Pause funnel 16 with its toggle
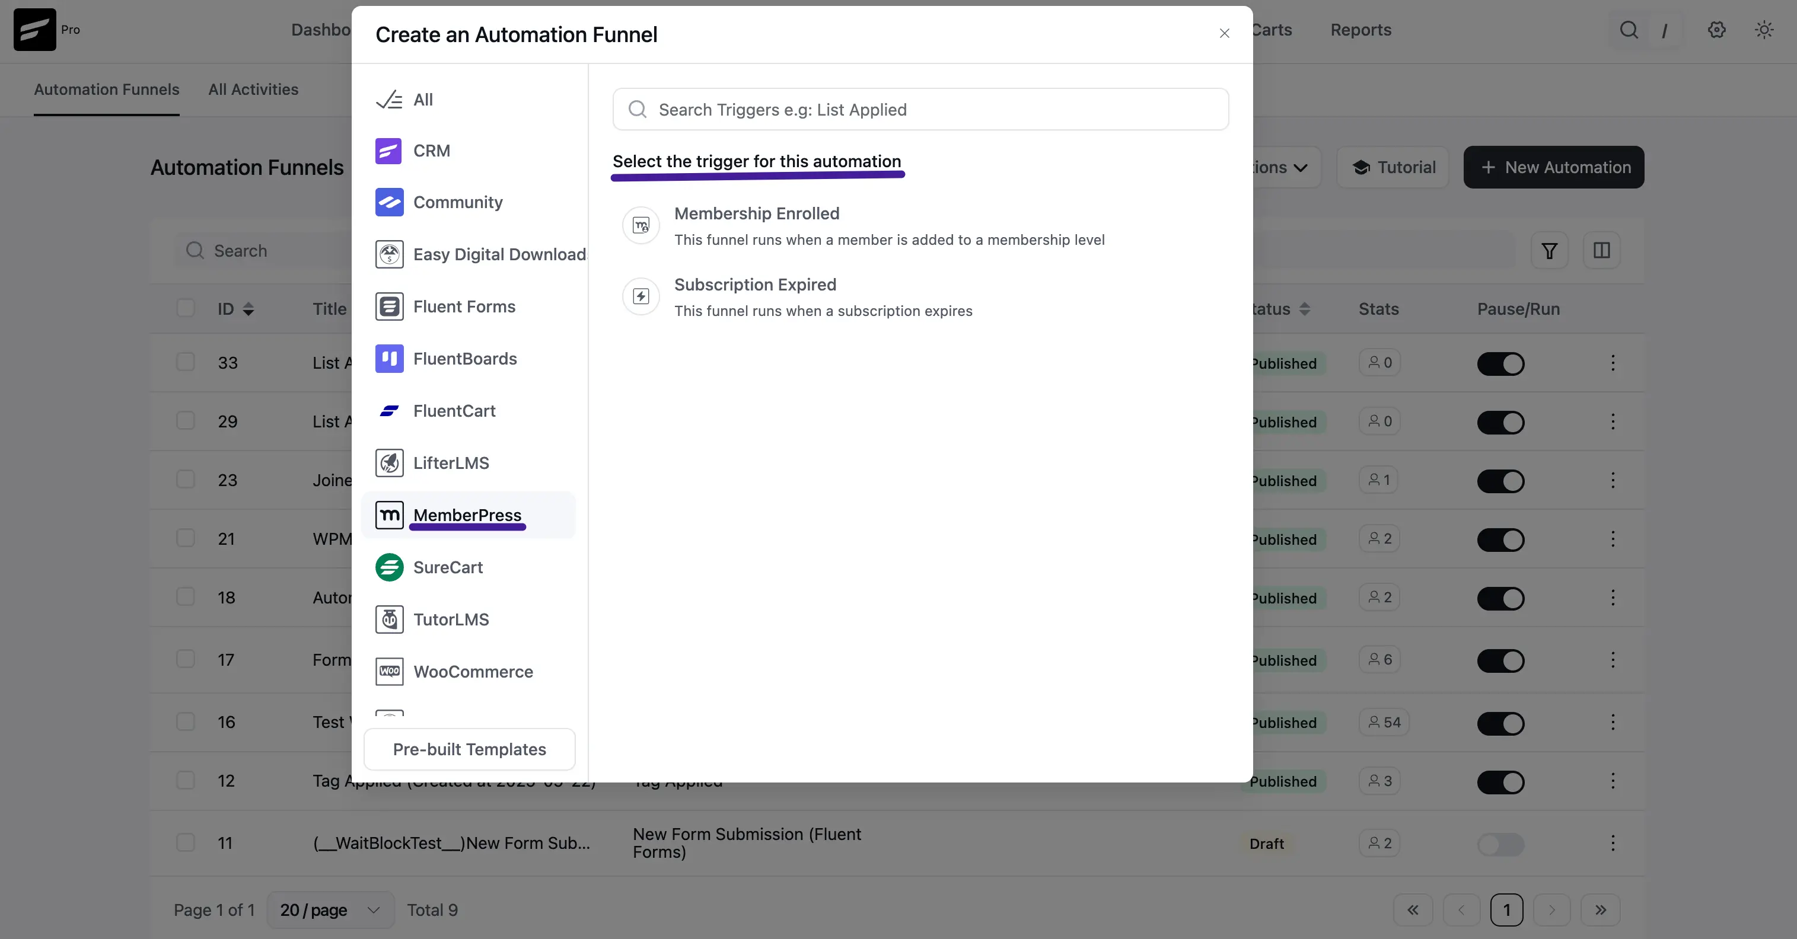Image resolution: width=1797 pixels, height=939 pixels. coord(1500,724)
